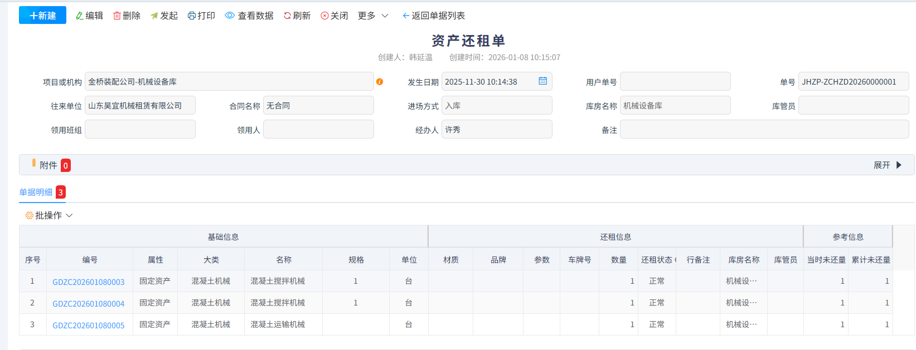Select the 单据明细 tab
Screen dimensions: 916x350
tap(36, 192)
